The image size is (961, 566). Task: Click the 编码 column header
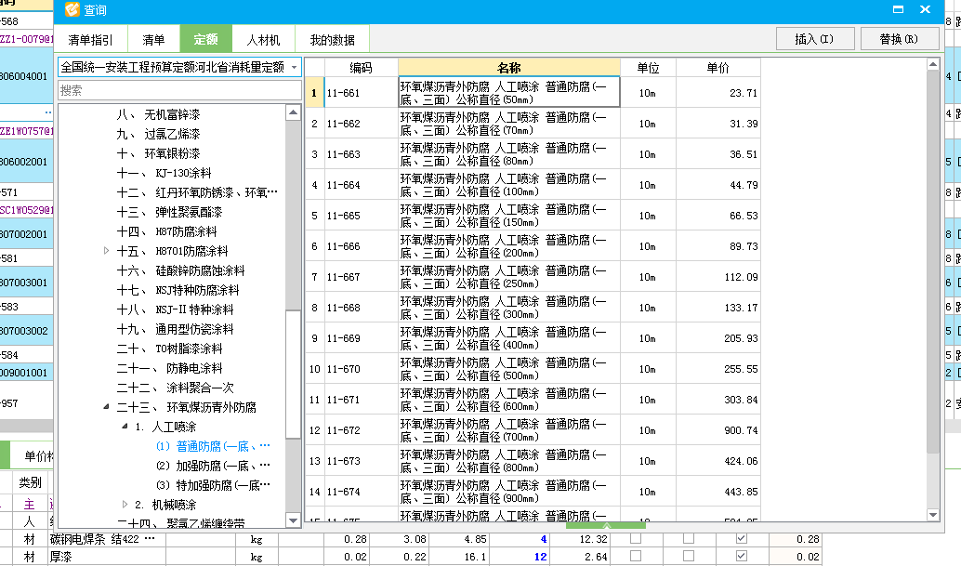click(361, 67)
